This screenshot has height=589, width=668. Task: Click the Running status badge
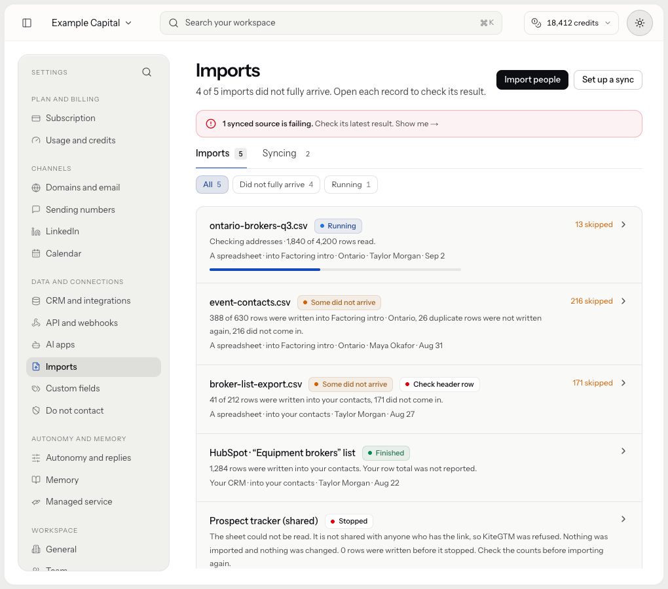339,226
